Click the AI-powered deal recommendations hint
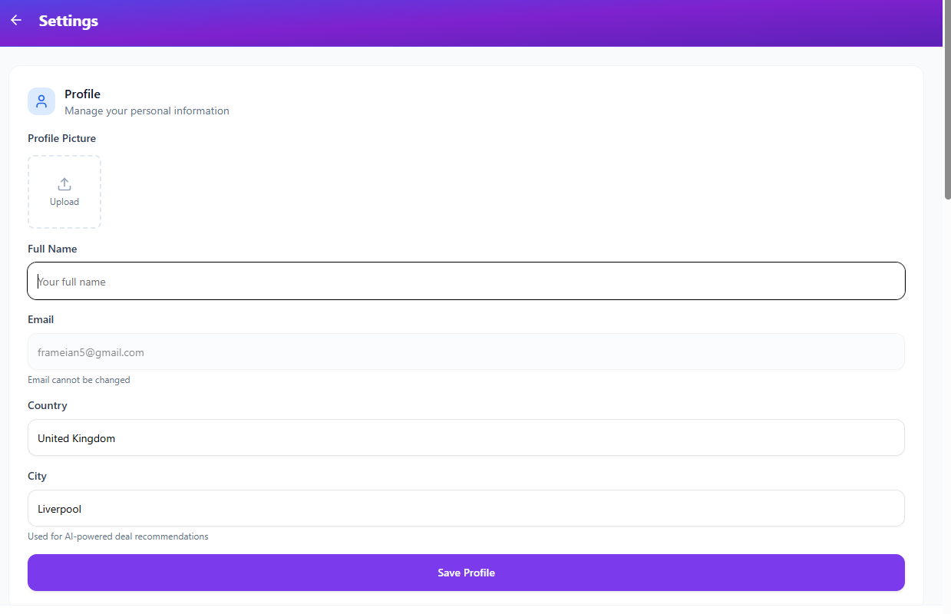Image resolution: width=951 pixels, height=614 pixels. pos(118,536)
